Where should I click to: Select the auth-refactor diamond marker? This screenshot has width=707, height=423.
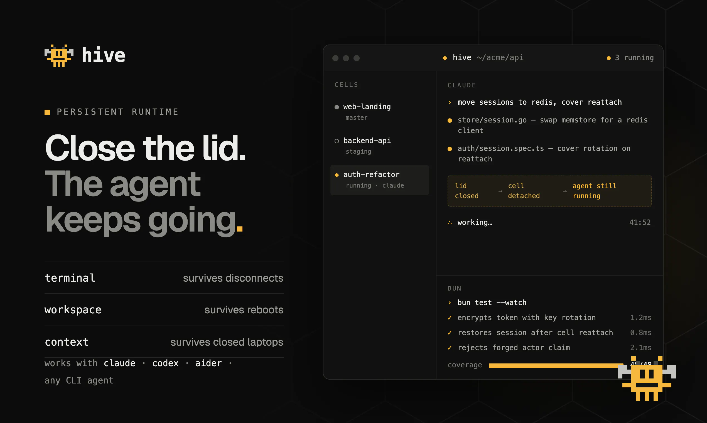337,175
